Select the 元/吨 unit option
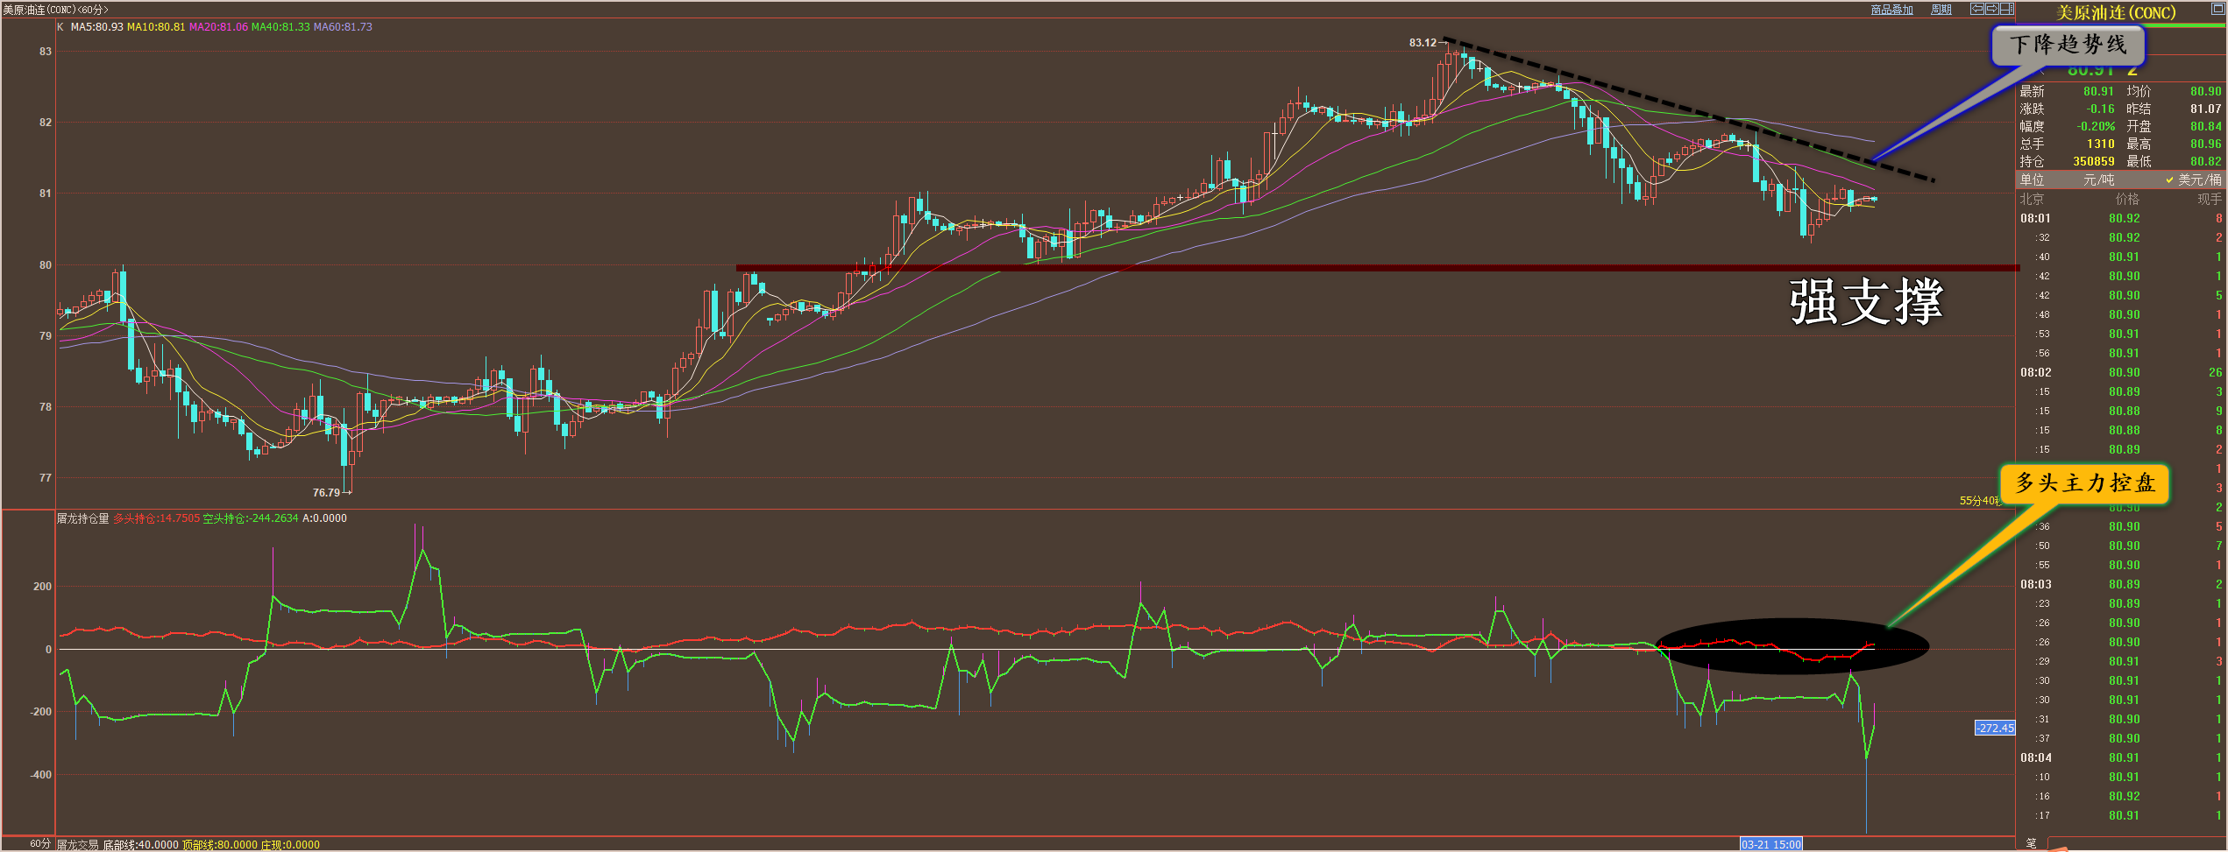This screenshot has width=2228, height=852. 2098,180
